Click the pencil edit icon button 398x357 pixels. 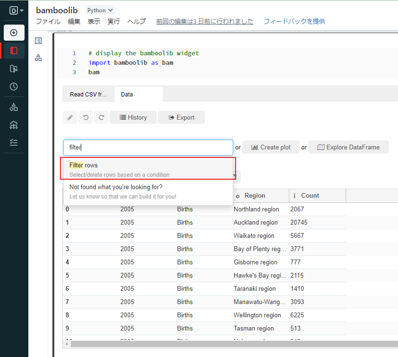70,117
